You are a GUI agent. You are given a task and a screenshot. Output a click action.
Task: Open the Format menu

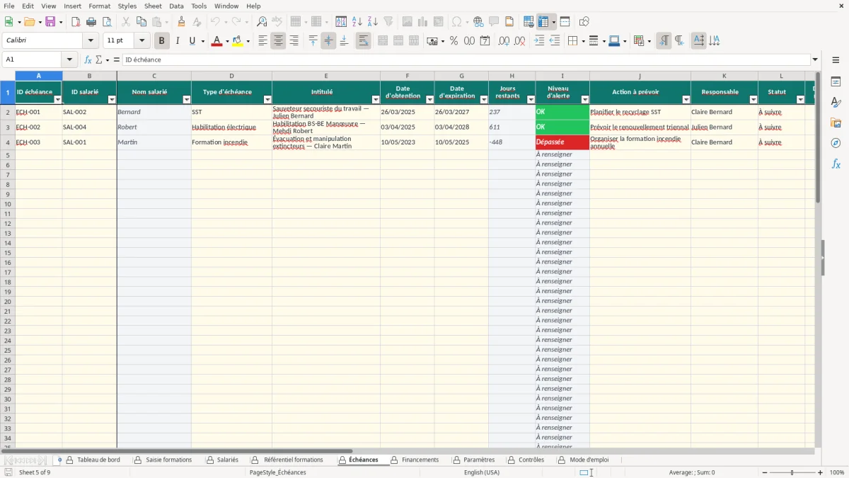pos(99,6)
